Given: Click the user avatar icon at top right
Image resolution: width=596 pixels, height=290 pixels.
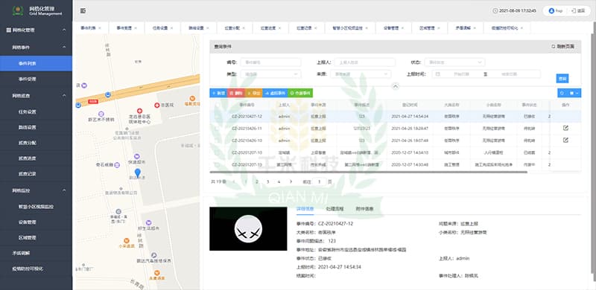Looking at the screenshot, I should (551, 10).
